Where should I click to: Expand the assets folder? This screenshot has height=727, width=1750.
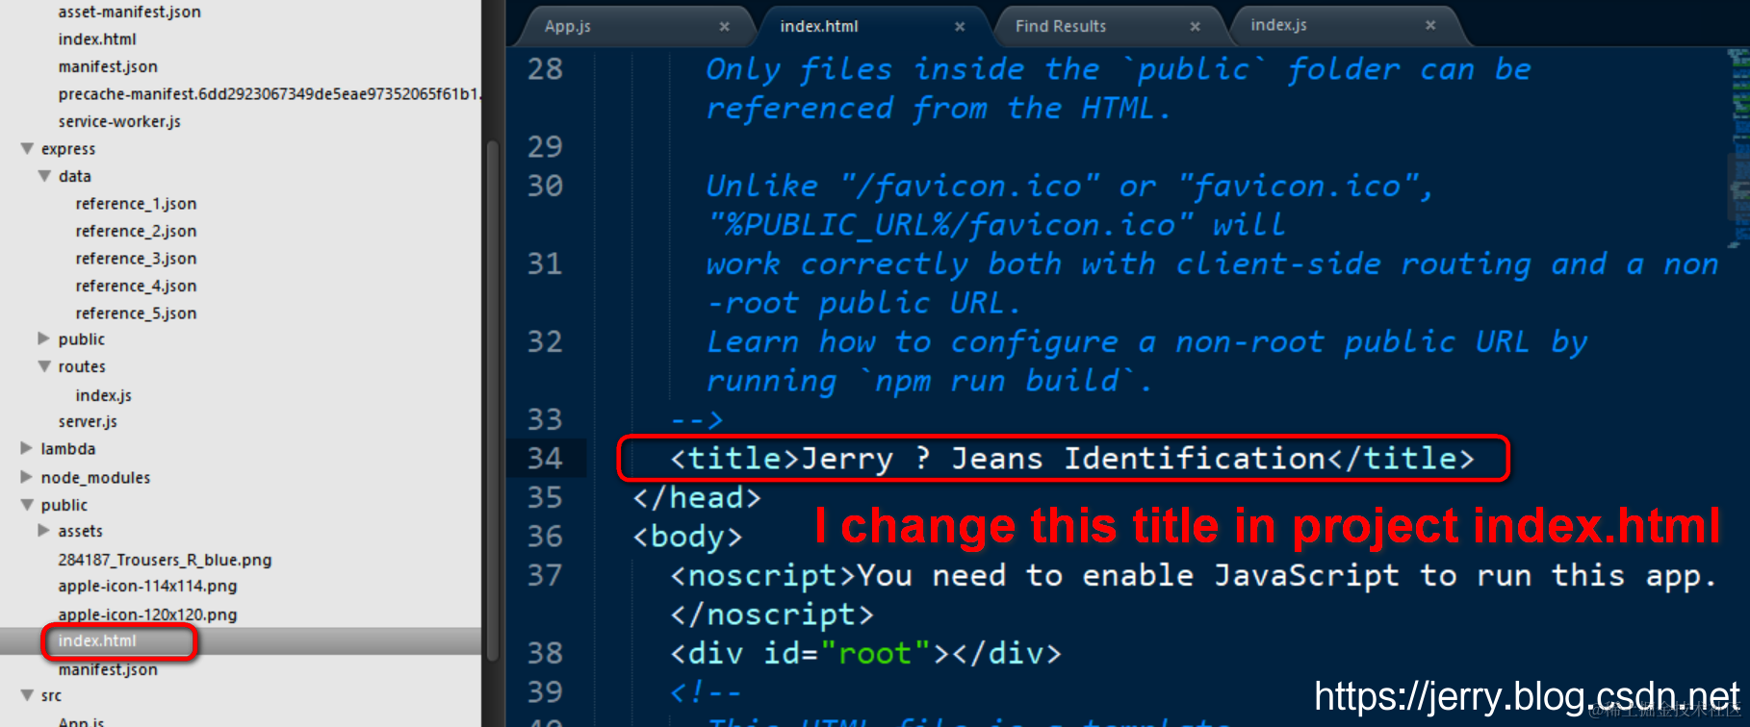coord(44,531)
